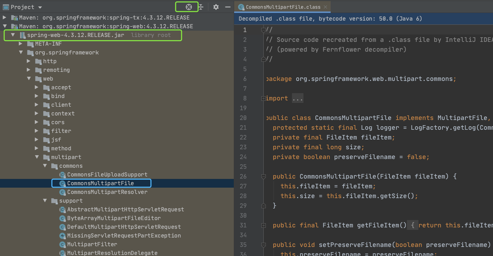
Task: Click class icon beside CommonsMultipartResolver
Action: tap(62, 192)
